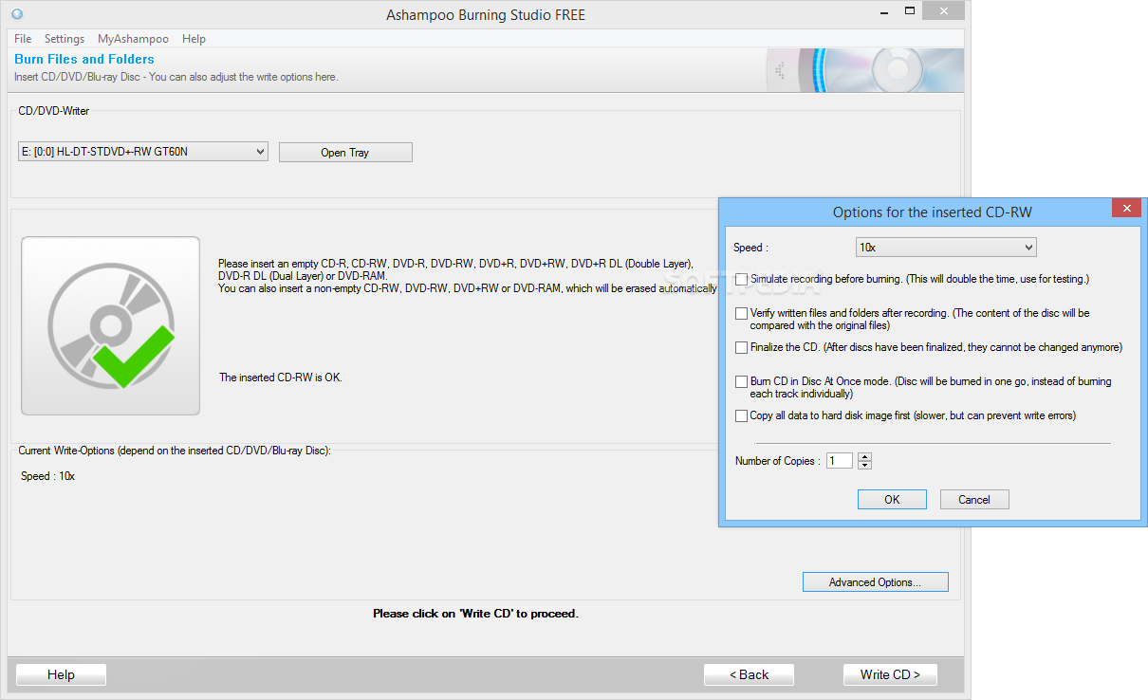Click Cancel in the options dialog
The height and width of the screenshot is (700, 1148).
coord(974,500)
